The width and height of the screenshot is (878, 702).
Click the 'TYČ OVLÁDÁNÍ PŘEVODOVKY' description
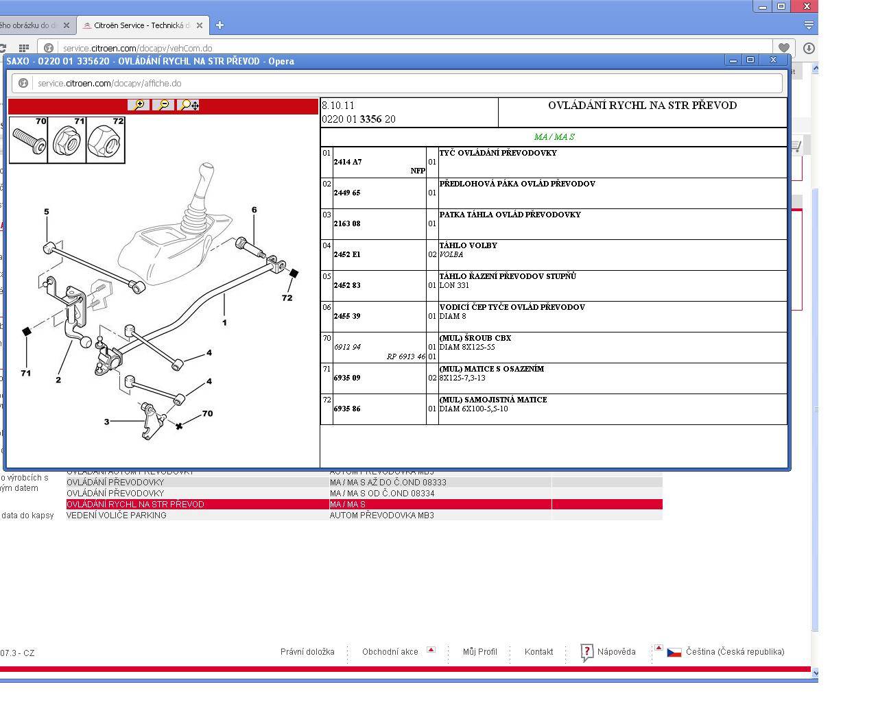coord(498,153)
